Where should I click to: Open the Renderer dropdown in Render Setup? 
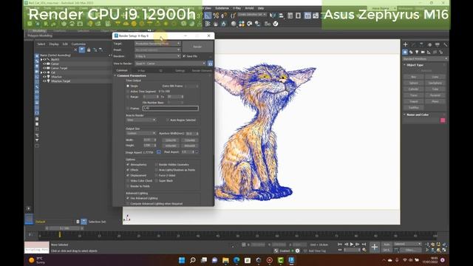pyautogui.click(x=157, y=56)
